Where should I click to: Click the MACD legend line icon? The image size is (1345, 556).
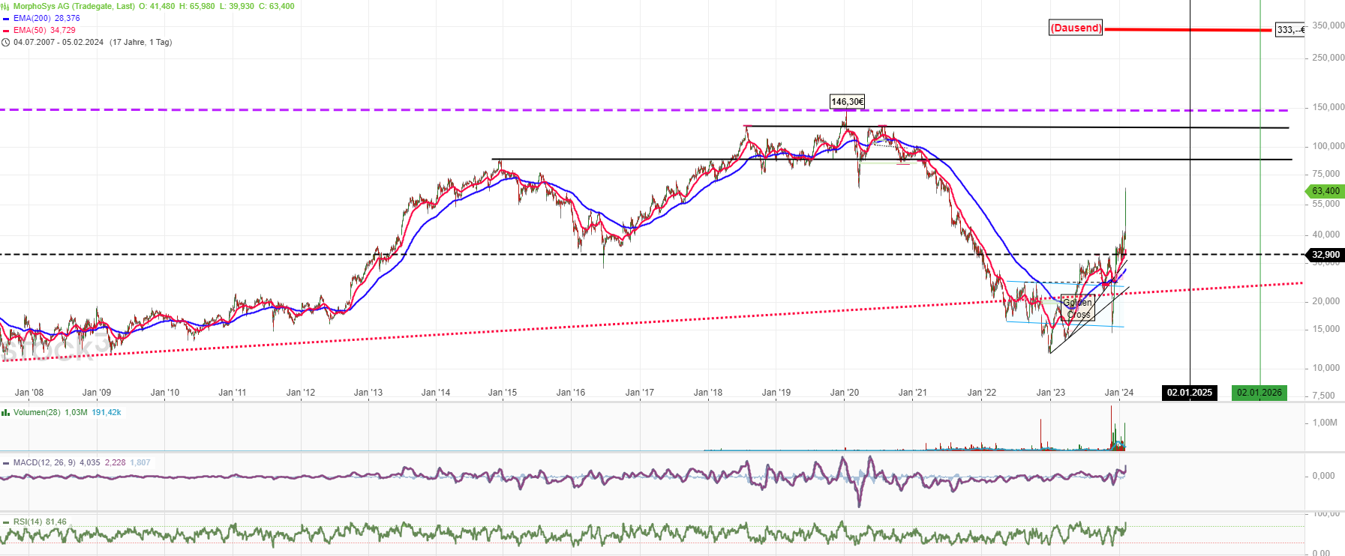point(6,463)
